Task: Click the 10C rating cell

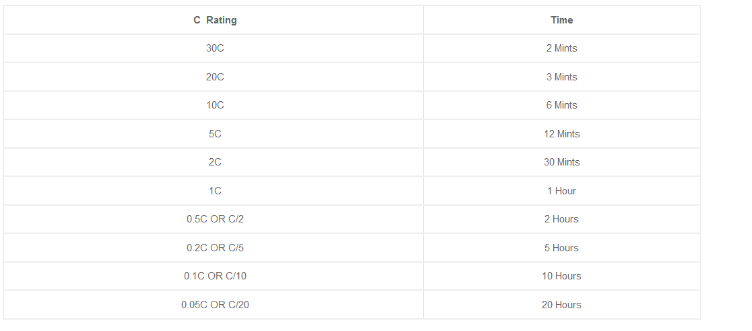Action: 215,105
